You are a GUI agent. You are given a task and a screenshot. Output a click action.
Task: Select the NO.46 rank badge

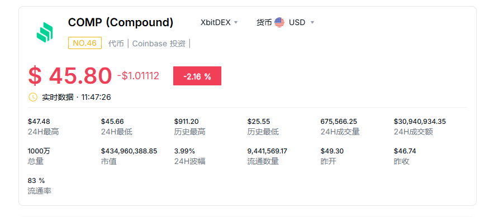85,43
